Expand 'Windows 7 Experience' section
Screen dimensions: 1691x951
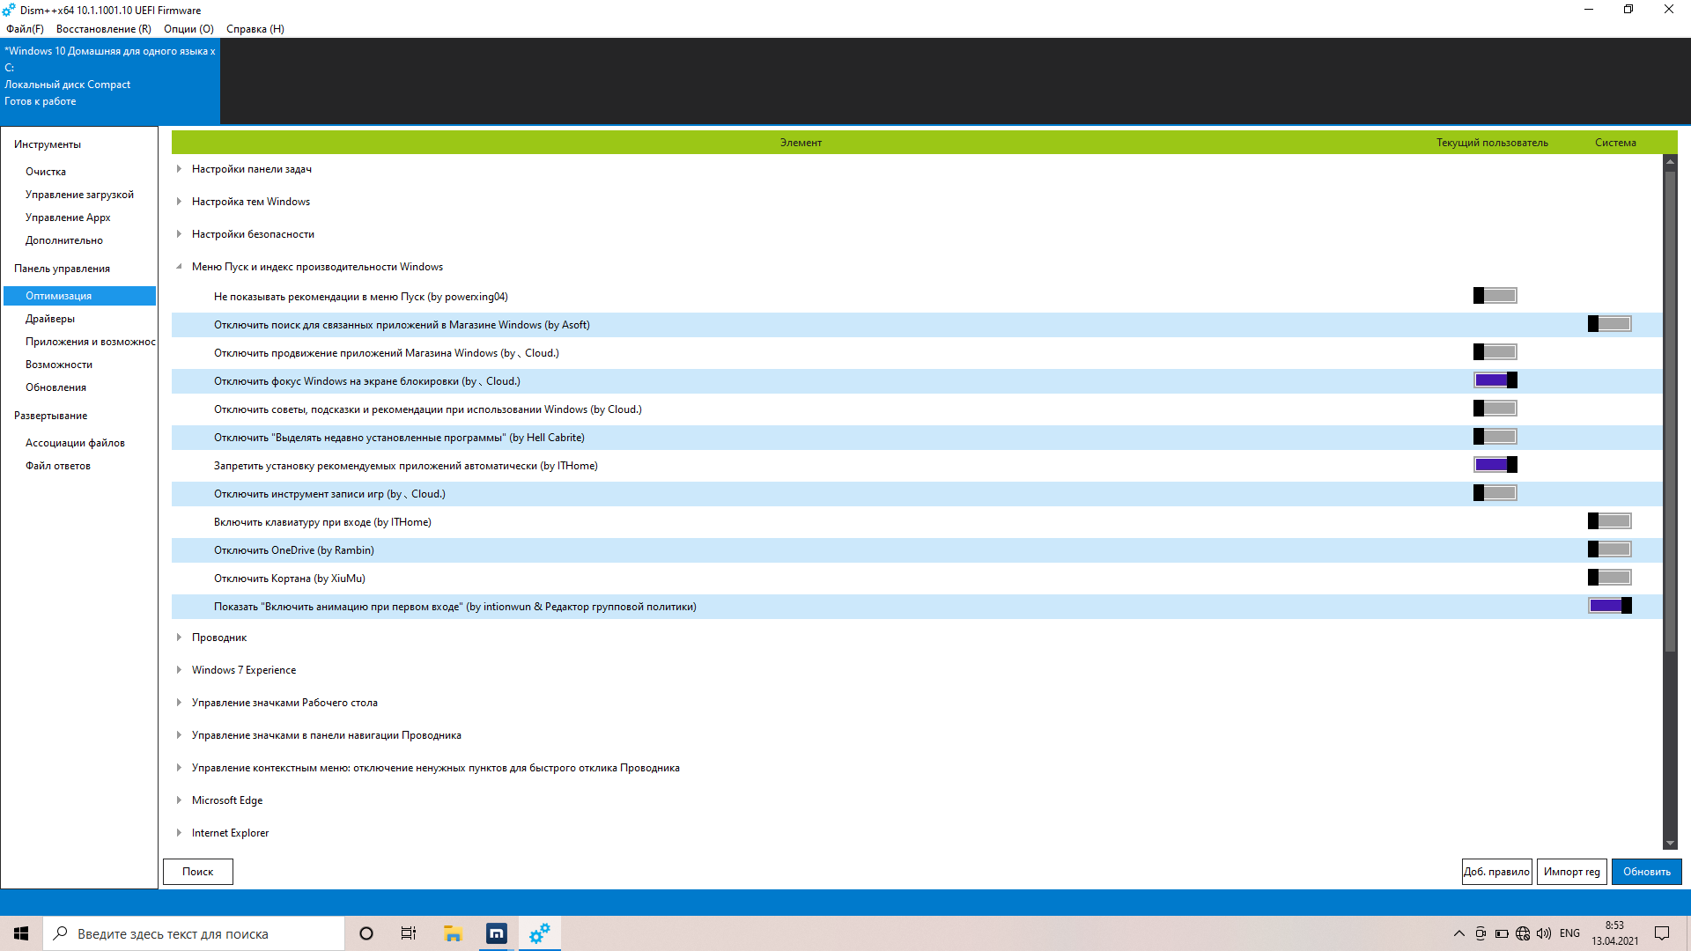tap(179, 670)
